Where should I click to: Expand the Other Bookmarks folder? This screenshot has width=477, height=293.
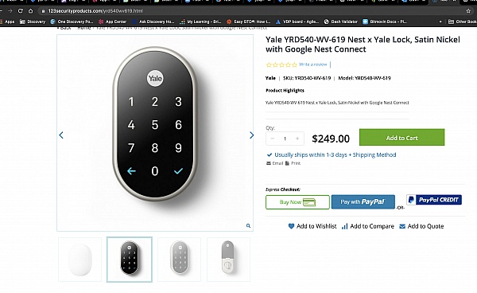tap(463, 21)
